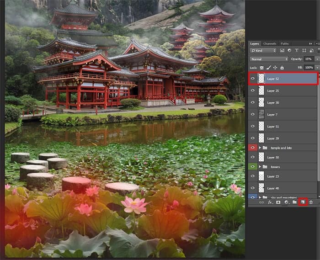This screenshot has height=260, width=320.
Task: Switch to the Channels tab
Action: [270, 44]
